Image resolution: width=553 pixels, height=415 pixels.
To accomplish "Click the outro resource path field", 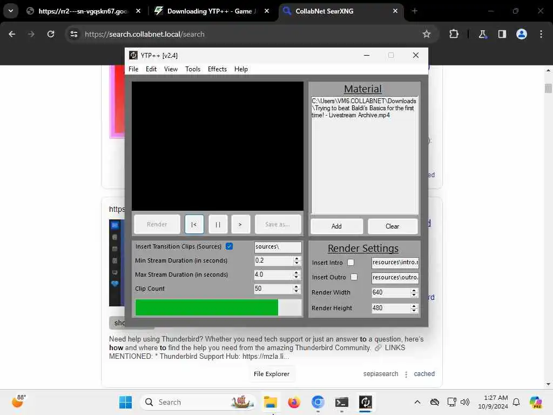I will point(395,277).
